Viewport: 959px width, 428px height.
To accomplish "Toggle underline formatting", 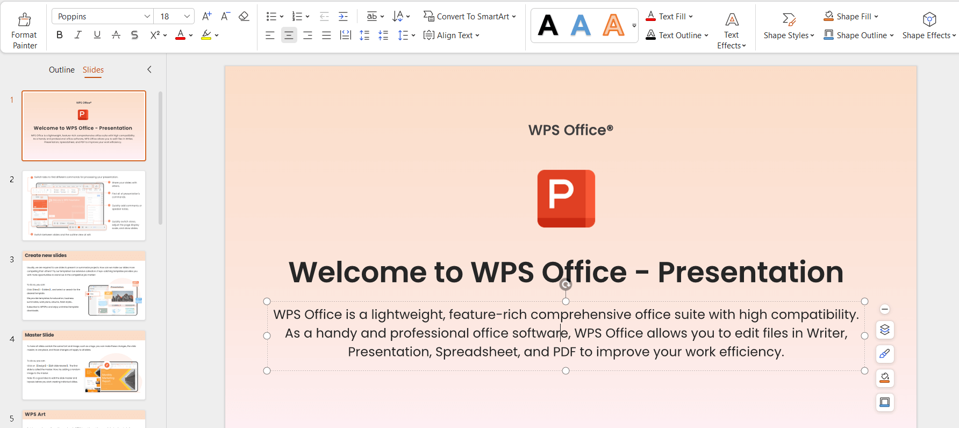I will tap(97, 35).
